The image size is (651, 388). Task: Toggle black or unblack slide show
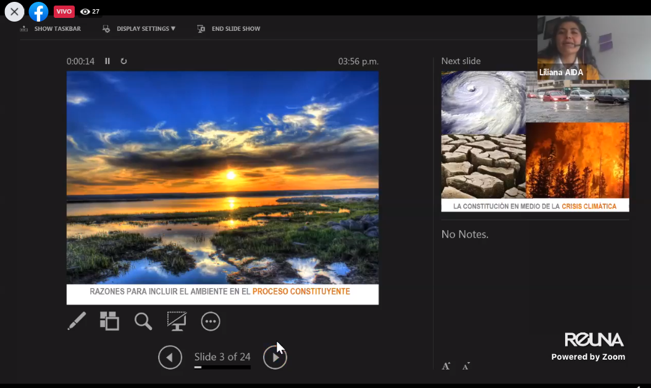pyautogui.click(x=177, y=321)
